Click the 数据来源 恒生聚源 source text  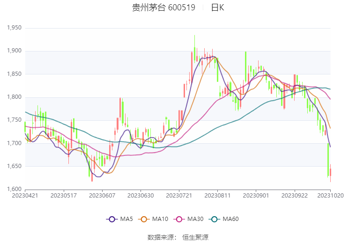(x=178, y=237)
